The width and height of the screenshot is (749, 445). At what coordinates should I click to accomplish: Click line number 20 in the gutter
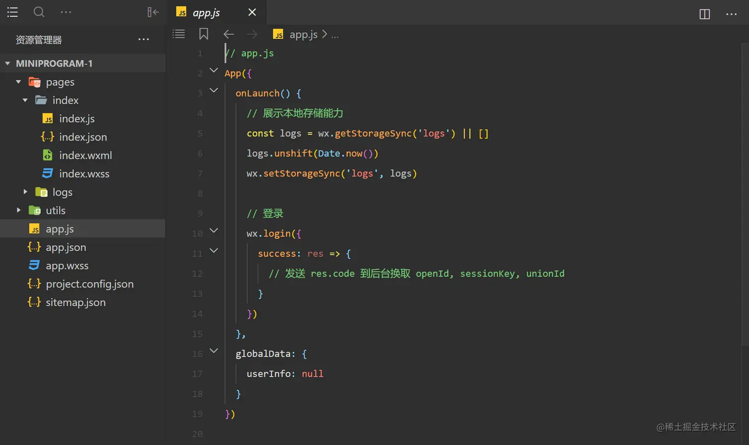197,434
